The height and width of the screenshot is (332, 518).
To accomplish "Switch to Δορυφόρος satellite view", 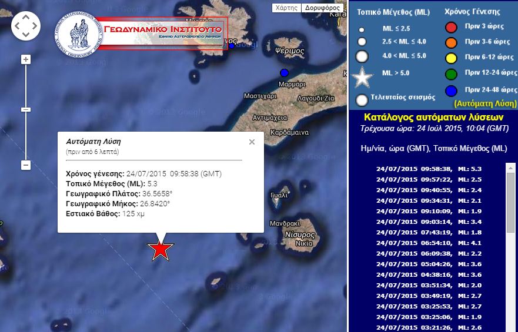I will click(322, 8).
